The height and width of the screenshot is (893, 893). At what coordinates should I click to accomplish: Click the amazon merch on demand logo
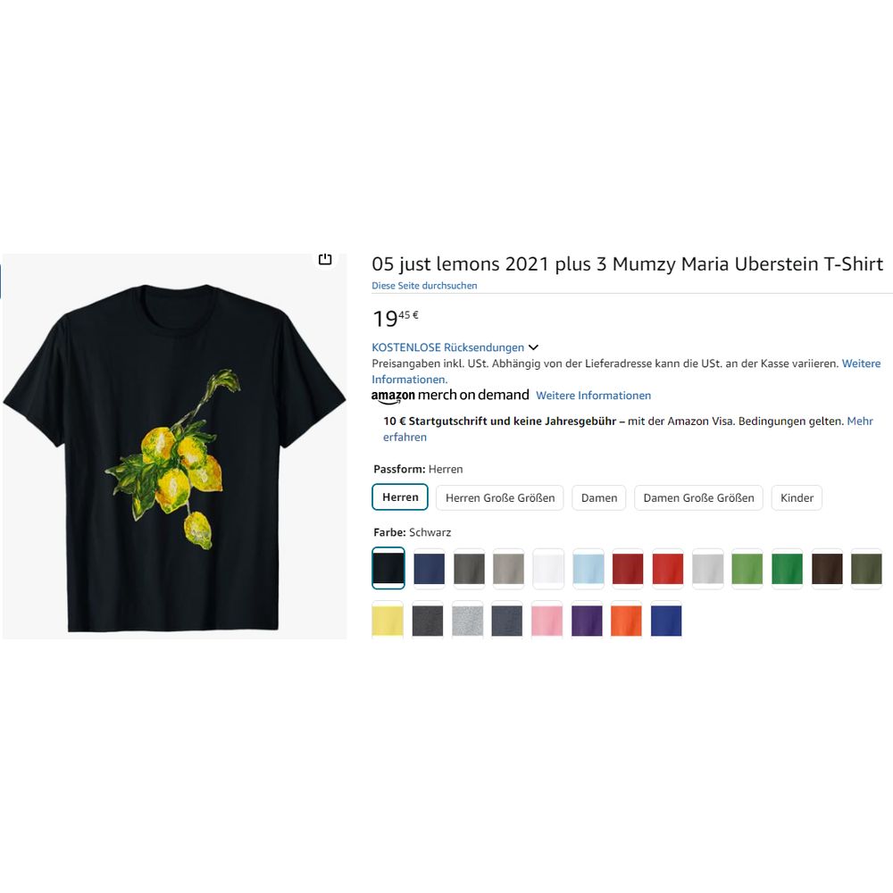(x=450, y=396)
